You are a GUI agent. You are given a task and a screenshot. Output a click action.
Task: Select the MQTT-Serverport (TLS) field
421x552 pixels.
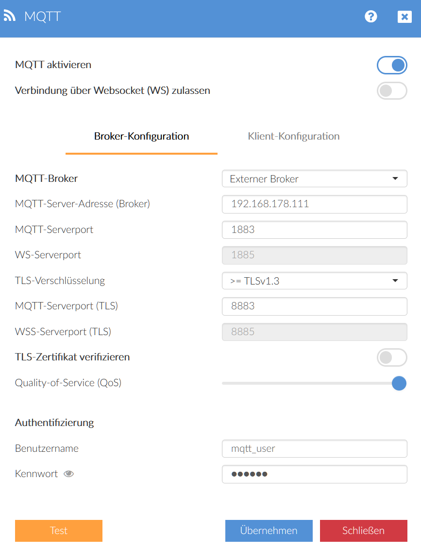click(314, 306)
